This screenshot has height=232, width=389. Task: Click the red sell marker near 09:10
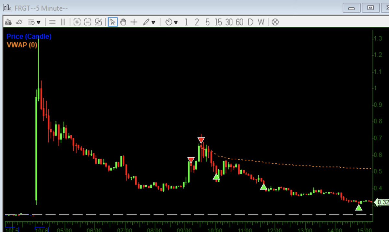point(191,160)
